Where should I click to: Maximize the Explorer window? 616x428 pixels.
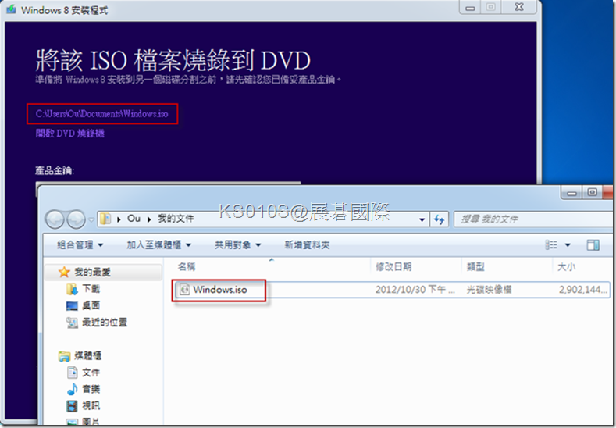(593, 193)
